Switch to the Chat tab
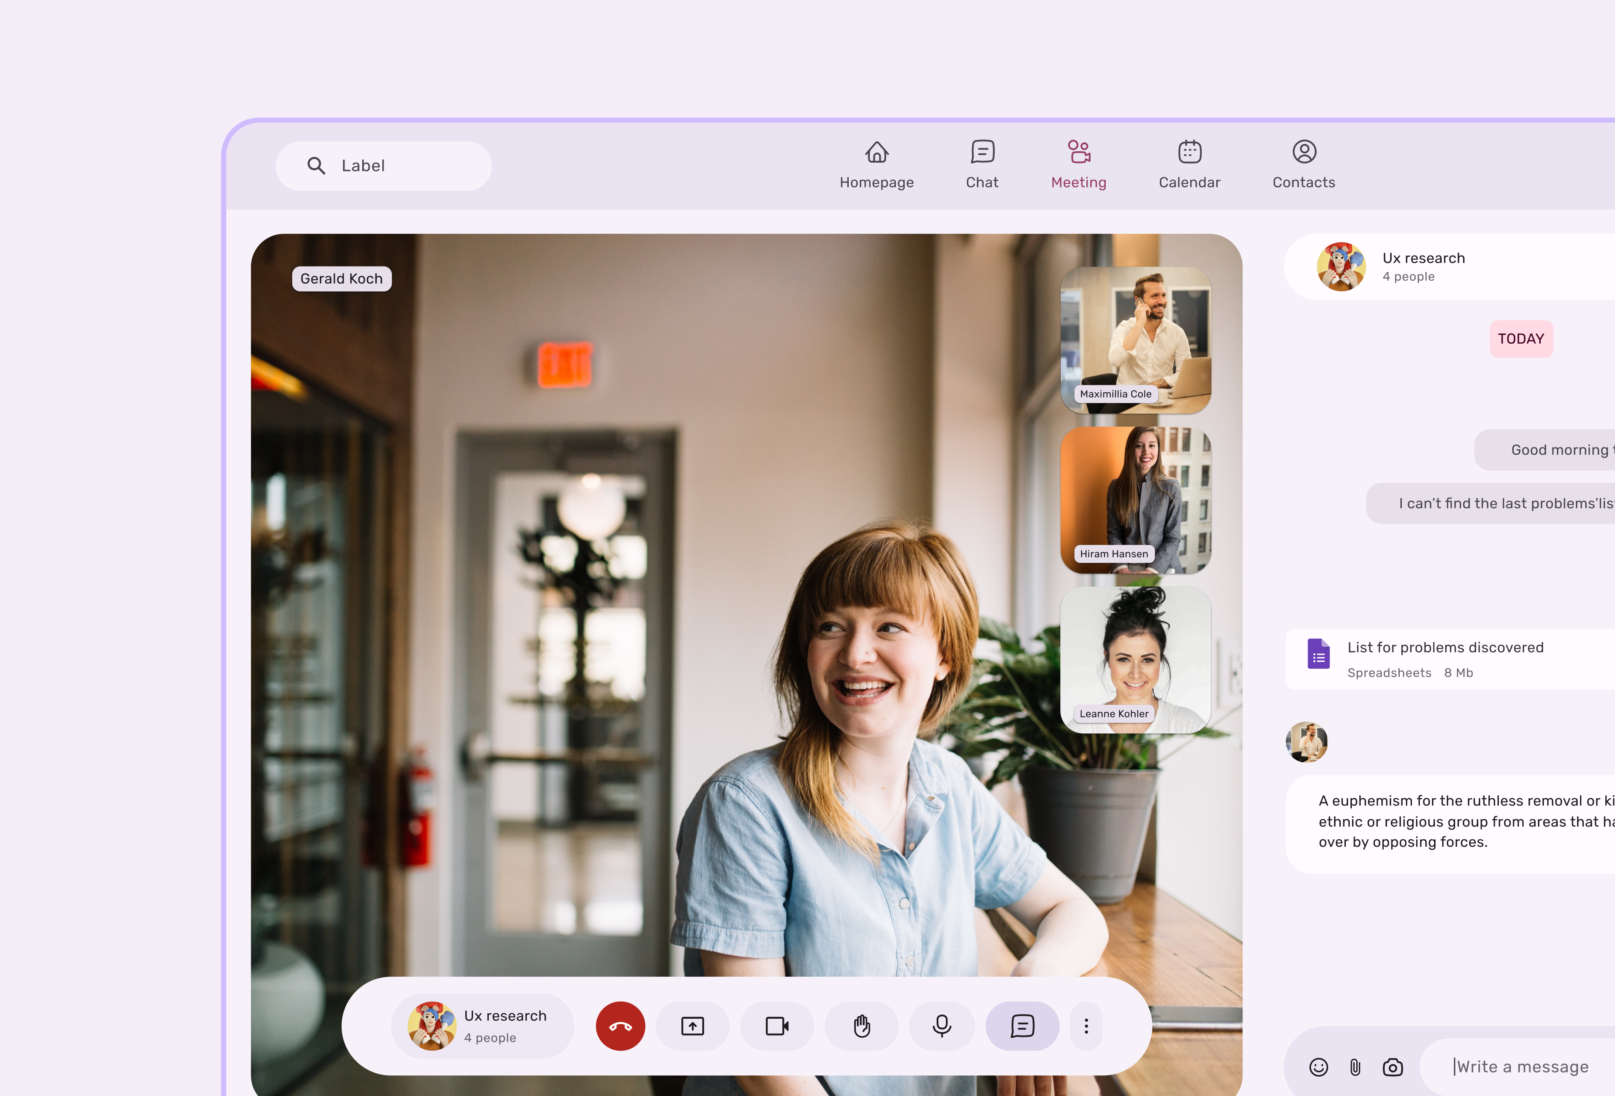1615x1096 pixels. [982, 165]
